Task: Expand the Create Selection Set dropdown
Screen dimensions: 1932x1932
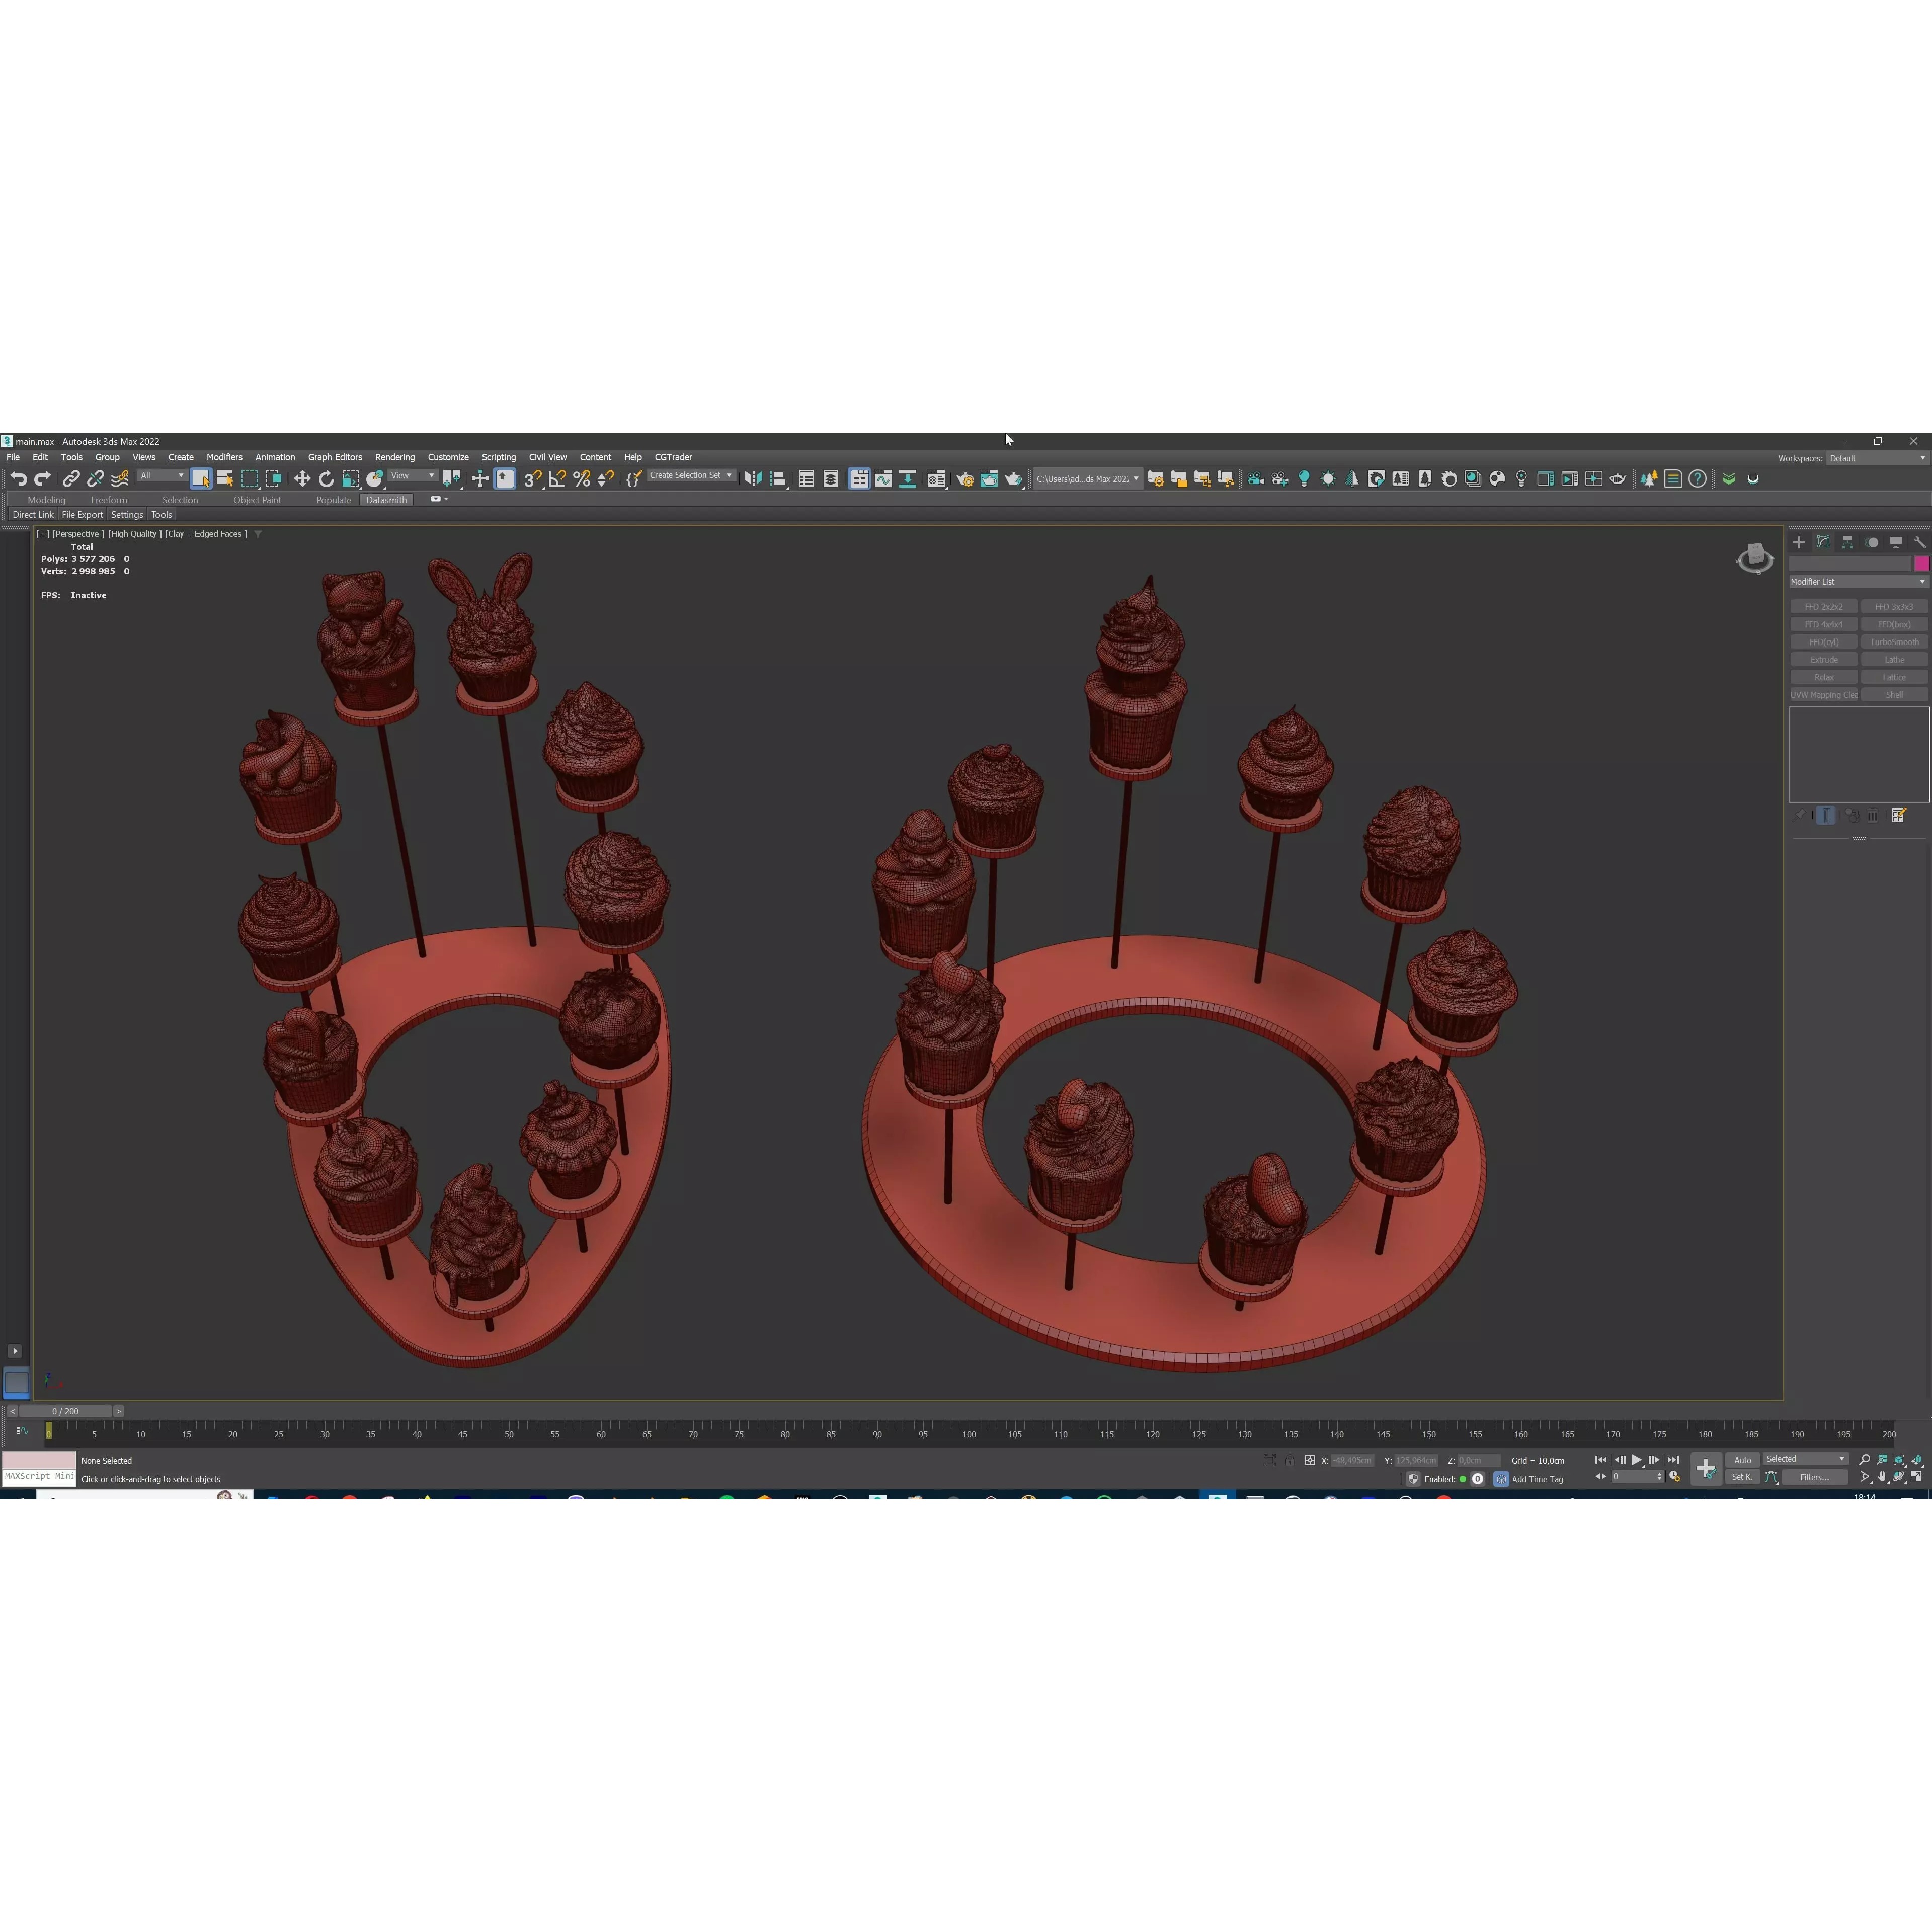Action: (x=691, y=476)
